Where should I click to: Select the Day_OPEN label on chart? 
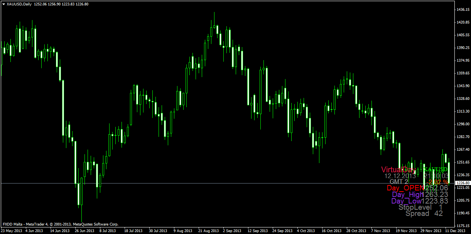pos(405,188)
